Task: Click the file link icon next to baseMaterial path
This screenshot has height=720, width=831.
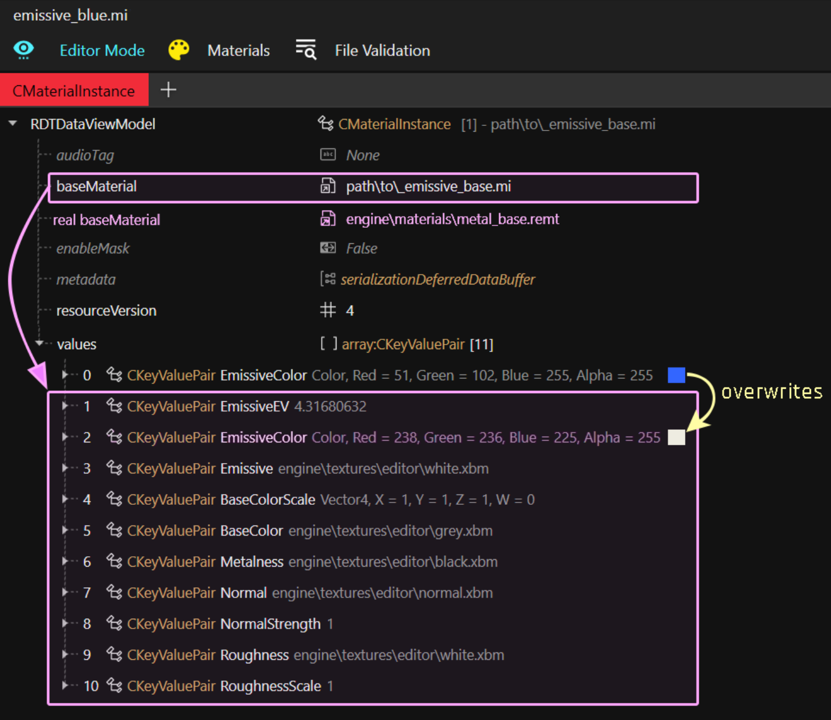Action: coord(328,186)
